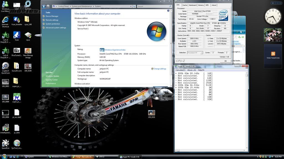The width and height of the screenshot is (284, 159).
Task: Open help in the System window
Action: click(168, 11)
